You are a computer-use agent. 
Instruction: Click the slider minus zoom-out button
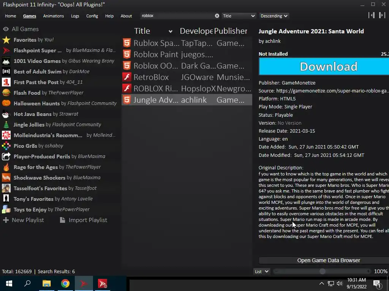pyautogui.click(x=277, y=271)
